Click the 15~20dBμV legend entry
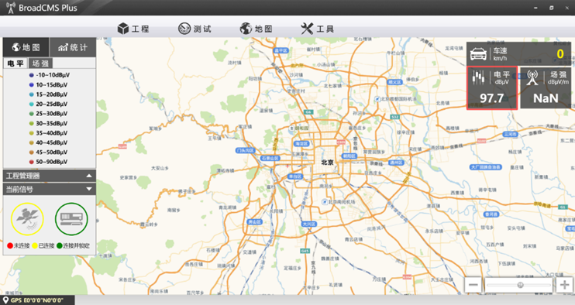575x305 pixels. click(x=49, y=94)
